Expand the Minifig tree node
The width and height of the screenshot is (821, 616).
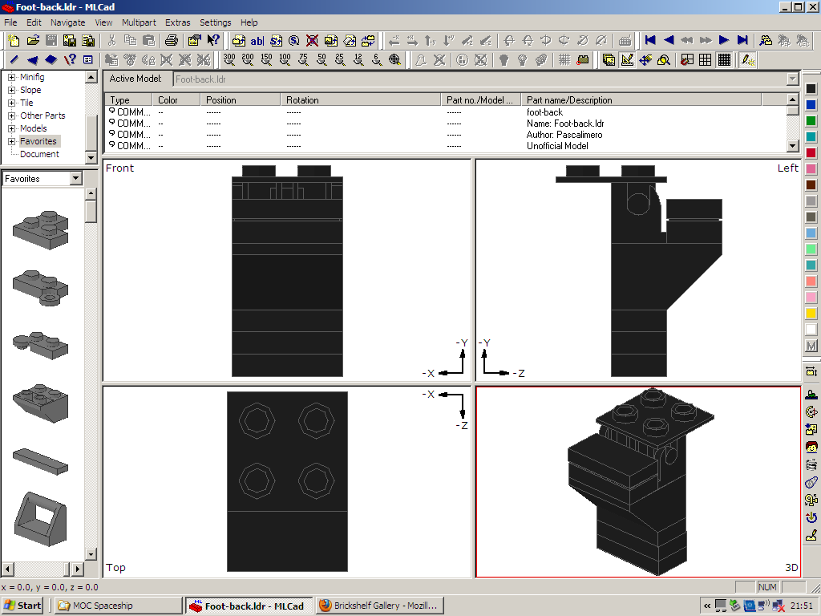click(12, 78)
